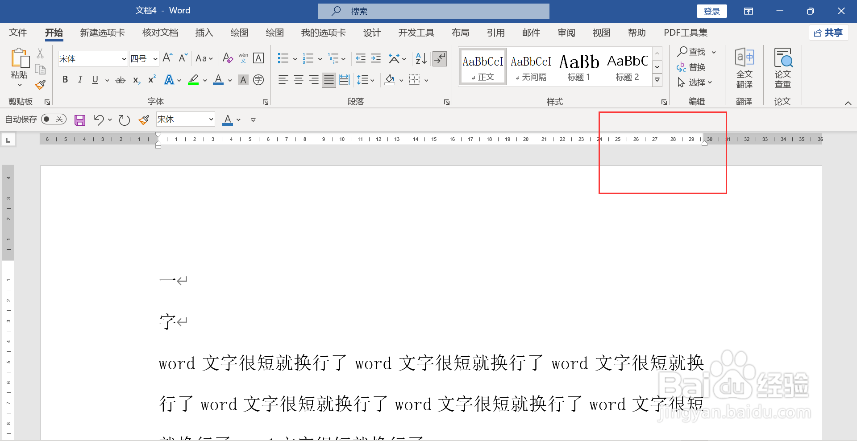The width and height of the screenshot is (857, 441).
Task: Clear all formatting eraser icon
Action: click(x=228, y=58)
